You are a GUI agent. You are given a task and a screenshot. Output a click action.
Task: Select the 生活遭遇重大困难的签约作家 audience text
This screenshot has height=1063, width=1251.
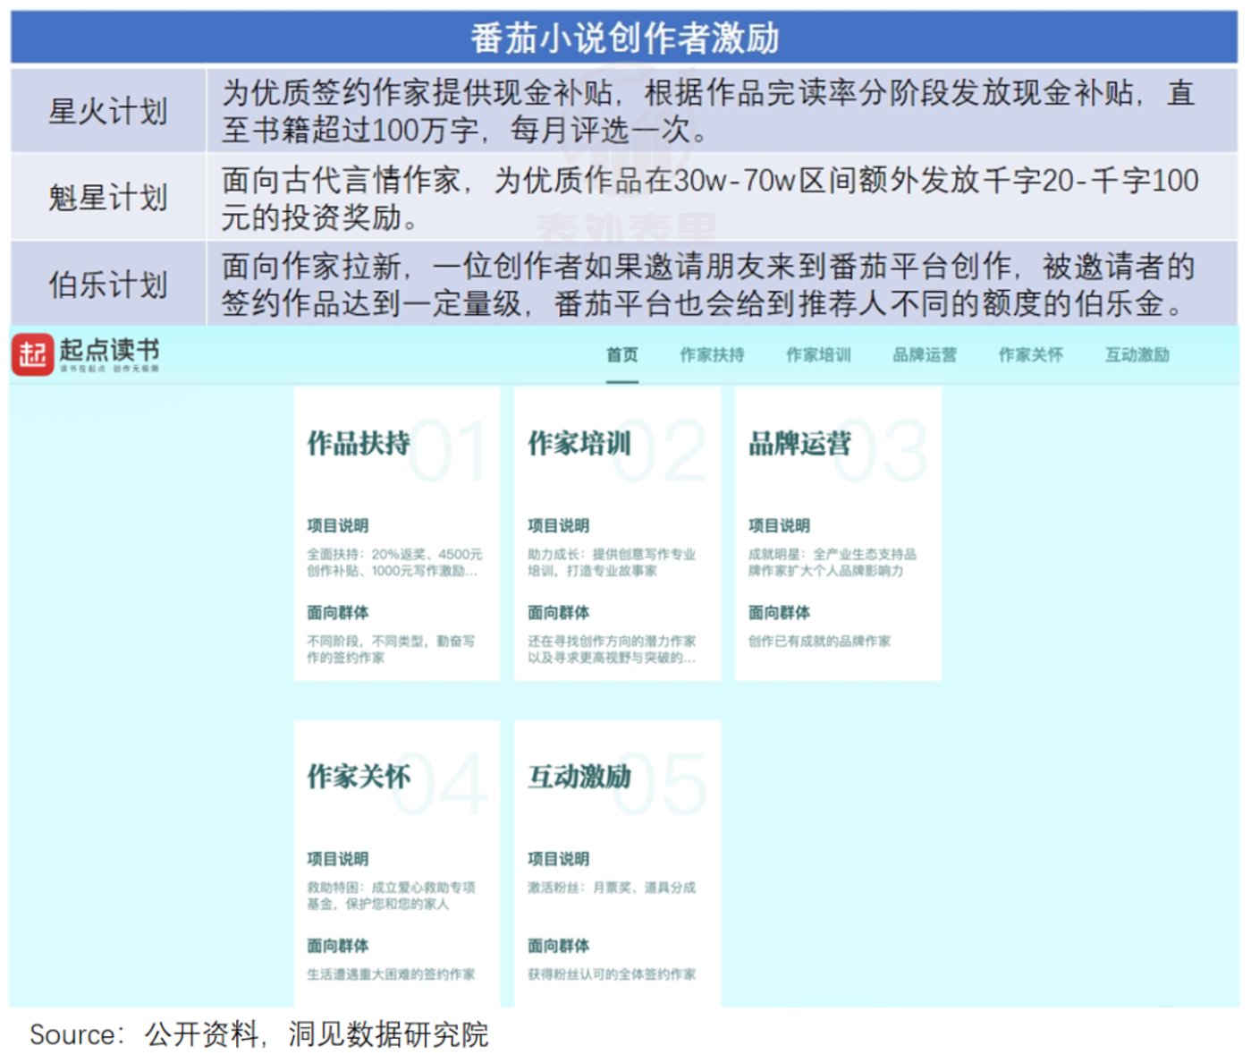[x=391, y=974]
